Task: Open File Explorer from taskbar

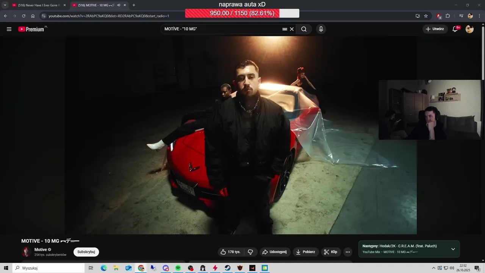Action: [116, 268]
